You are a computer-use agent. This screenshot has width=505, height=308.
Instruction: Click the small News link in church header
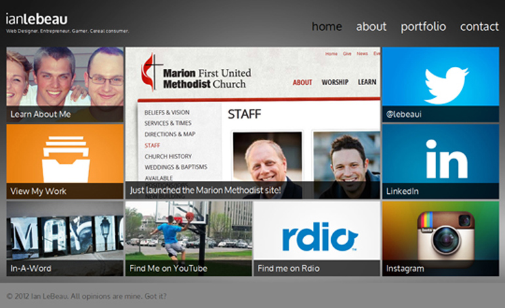click(x=362, y=54)
